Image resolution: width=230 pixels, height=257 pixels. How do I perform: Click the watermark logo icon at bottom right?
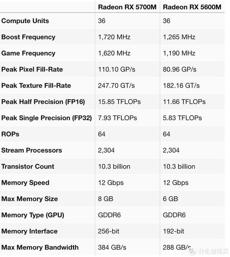click(193, 250)
